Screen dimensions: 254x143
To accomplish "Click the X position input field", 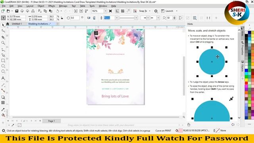I will 17,17.
